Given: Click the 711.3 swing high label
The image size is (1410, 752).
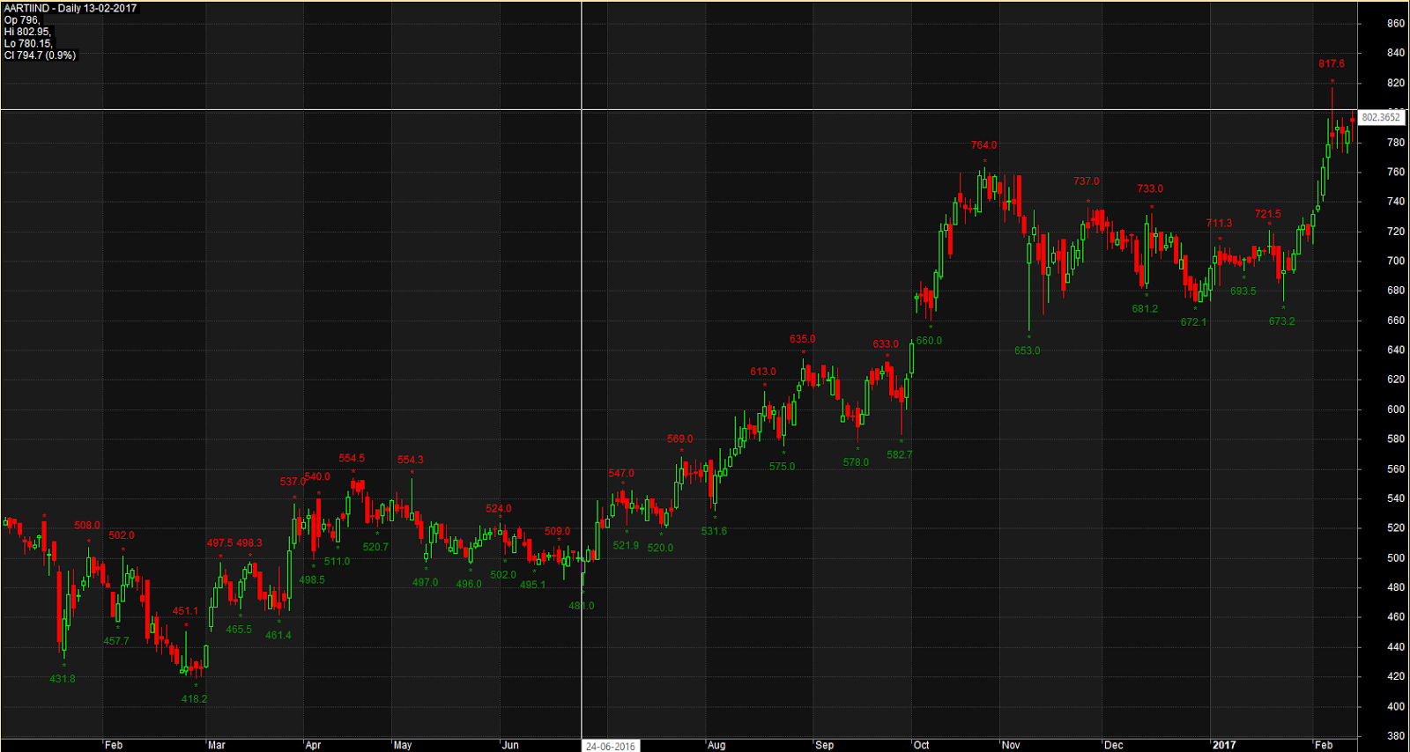Looking at the screenshot, I should 1220,224.
